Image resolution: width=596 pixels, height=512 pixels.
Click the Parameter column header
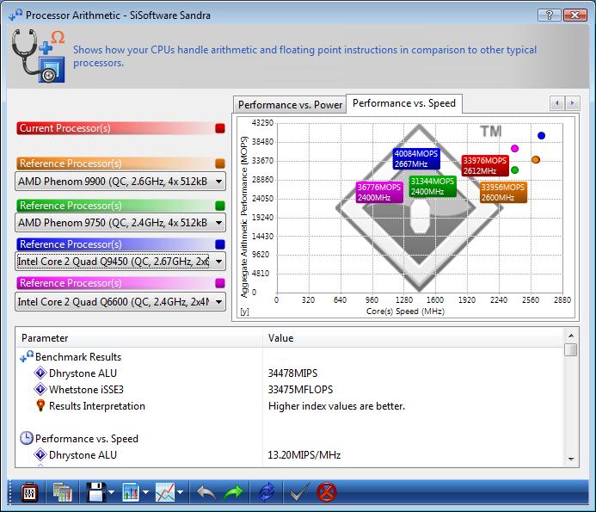[x=139, y=338]
